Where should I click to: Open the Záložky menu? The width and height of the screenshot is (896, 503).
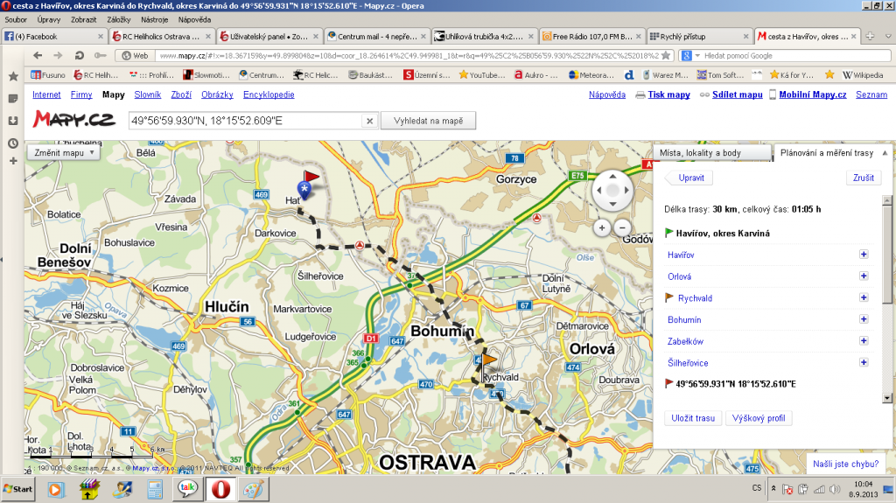pos(118,19)
